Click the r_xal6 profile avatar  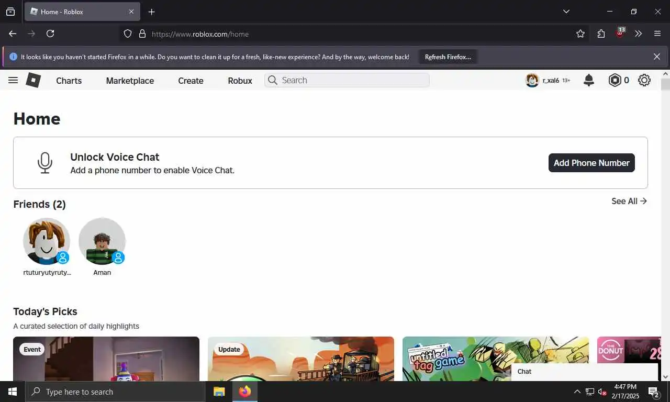click(x=532, y=80)
